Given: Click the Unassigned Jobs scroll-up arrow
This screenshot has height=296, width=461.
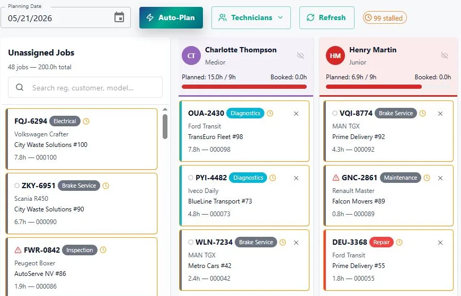Looking at the screenshot, I should (165, 109).
